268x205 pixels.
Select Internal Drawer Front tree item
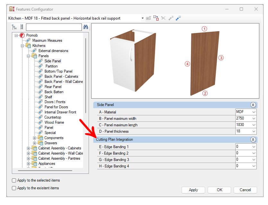pyautogui.click(x=60, y=112)
